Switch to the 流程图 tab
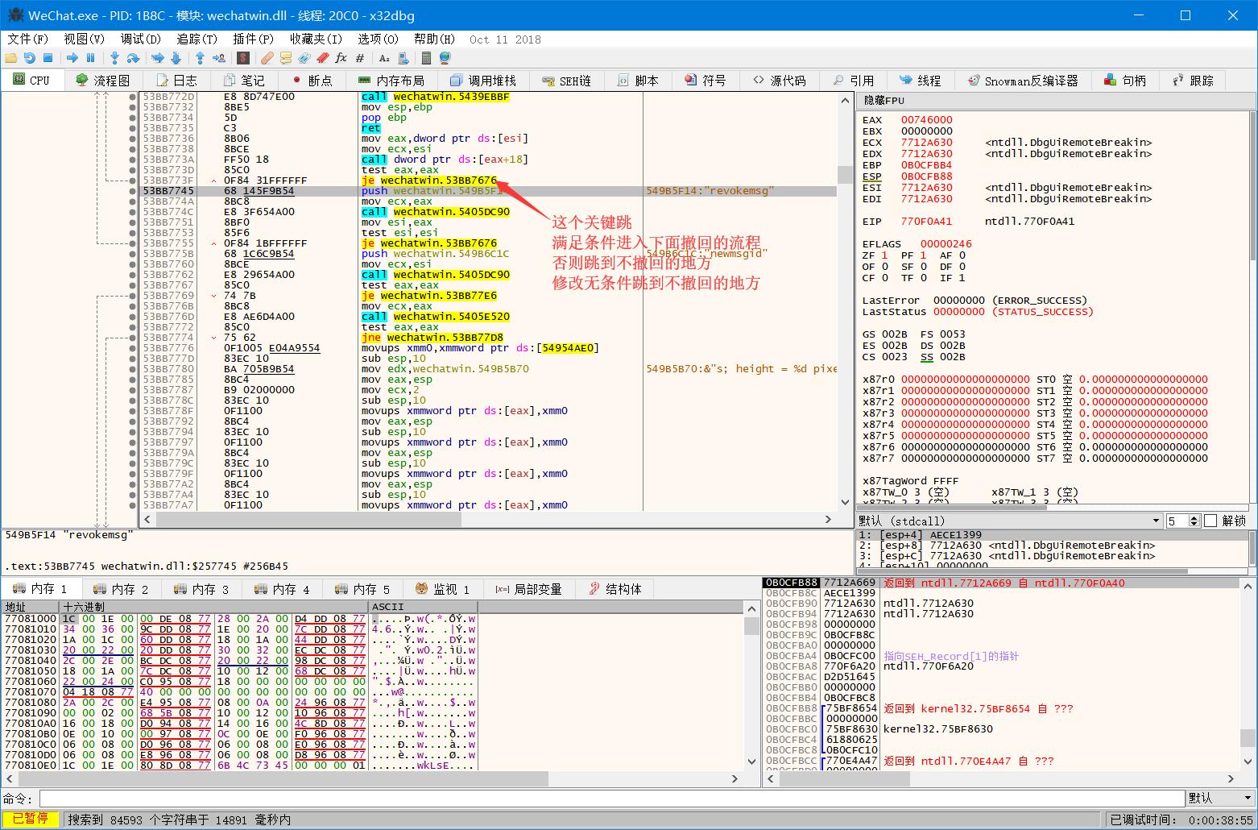The height and width of the screenshot is (830, 1258). pos(102,81)
